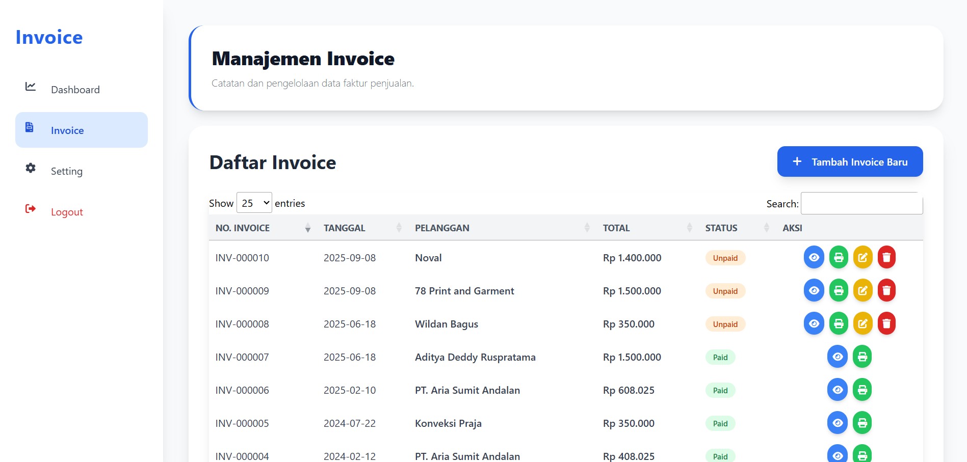The image size is (967, 462).
Task: Print invoice INV-000005 for Konveksi Praja
Action: pyautogui.click(x=862, y=423)
